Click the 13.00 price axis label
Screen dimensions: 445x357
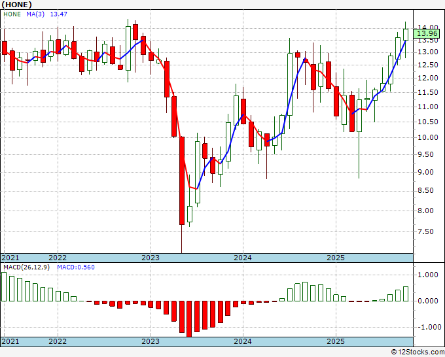[x=428, y=52]
